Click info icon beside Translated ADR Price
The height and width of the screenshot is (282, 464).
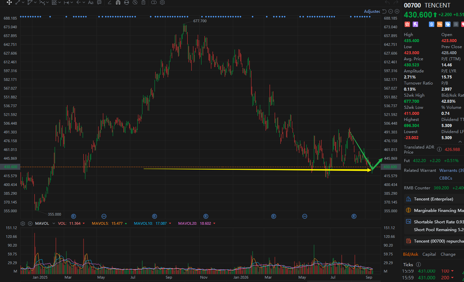pos(440,149)
